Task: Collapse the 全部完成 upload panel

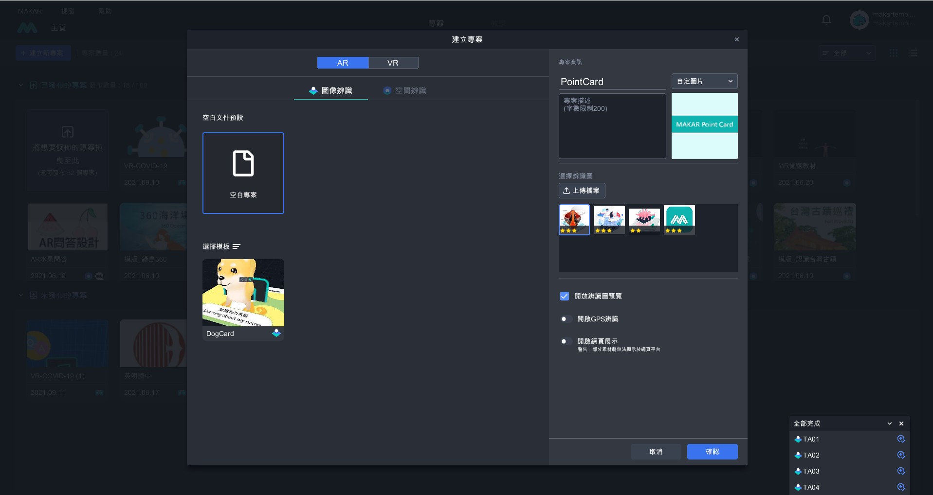Action: pos(890,424)
